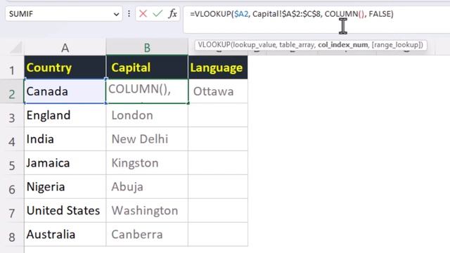Image resolution: width=450 pixels, height=253 pixels.
Task: Select row 4 header
Action: (x=12, y=139)
